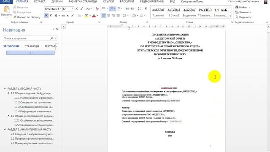
Task: Click the Decrease Font Size icon
Action: pyautogui.click(x=81, y=9)
